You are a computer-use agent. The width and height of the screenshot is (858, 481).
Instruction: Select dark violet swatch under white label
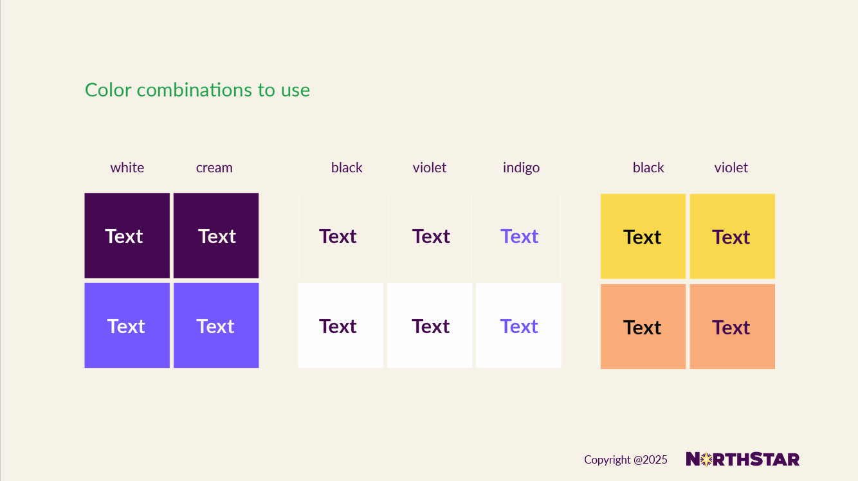(127, 235)
